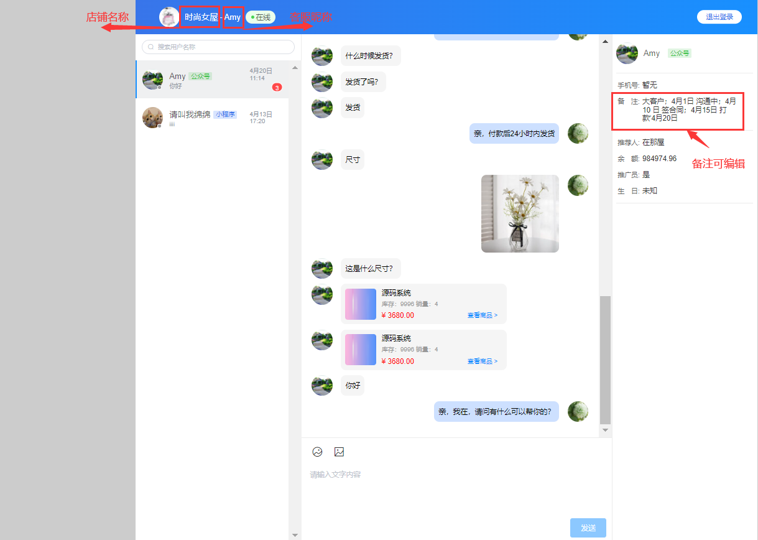Open the emoji picker icon
758x540 pixels.
317,452
